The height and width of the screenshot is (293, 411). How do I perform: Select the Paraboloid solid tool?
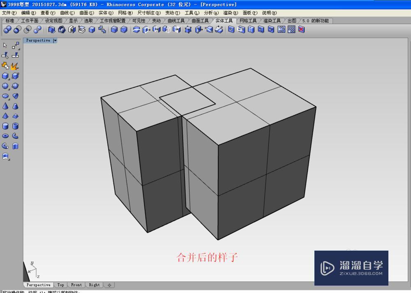point(16,96)
